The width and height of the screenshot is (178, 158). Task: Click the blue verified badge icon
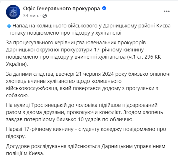[x=104, y=9]
